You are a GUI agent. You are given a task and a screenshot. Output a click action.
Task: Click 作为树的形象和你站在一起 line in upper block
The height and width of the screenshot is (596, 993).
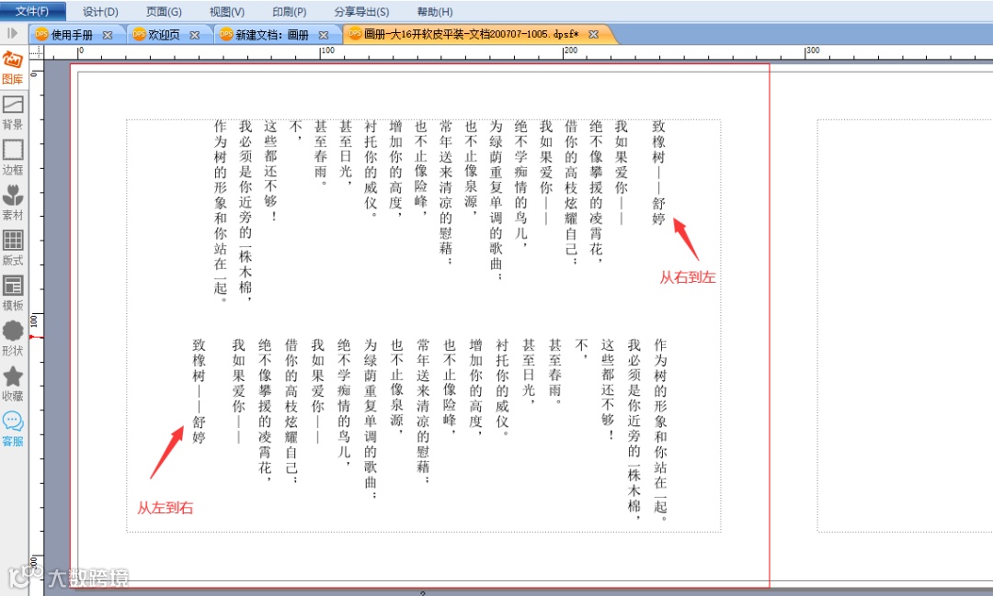(220, 210)
